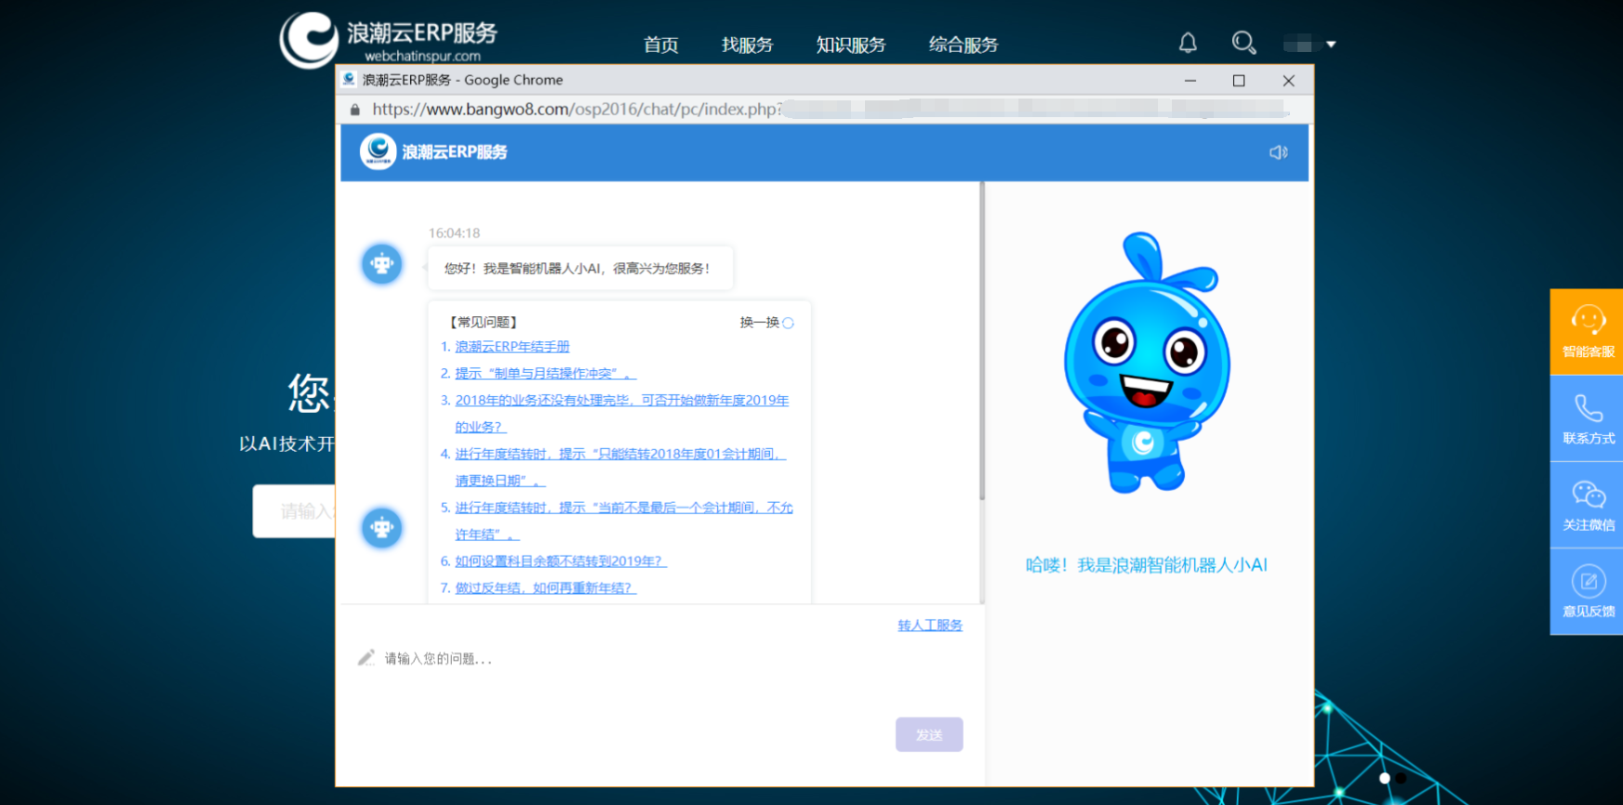Image resolution: width=1623 pixels, height=805 pixels.
Task: Open the notification bell icon
Action: (1188, 43)
